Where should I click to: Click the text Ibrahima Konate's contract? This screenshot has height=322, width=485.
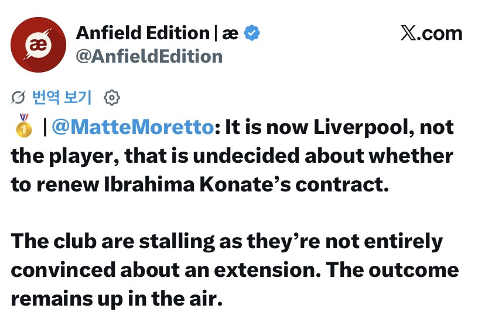coord(246,184)
